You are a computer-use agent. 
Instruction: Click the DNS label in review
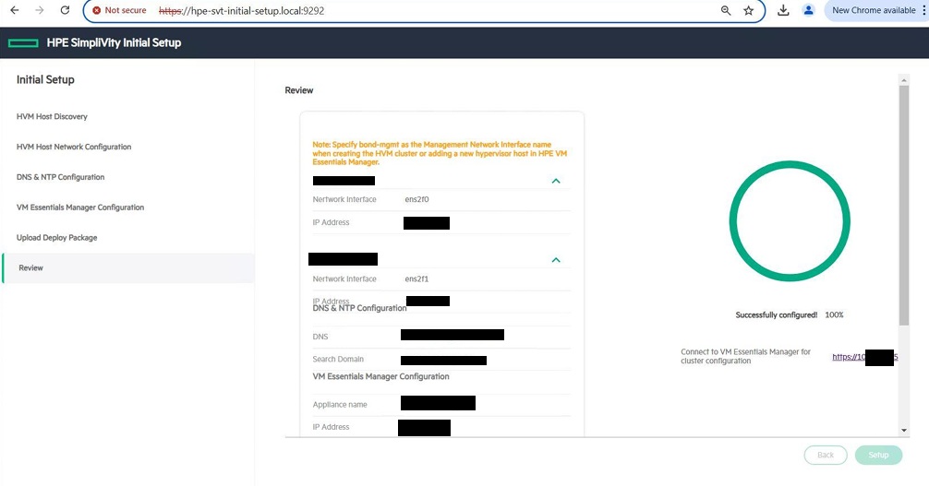[320, 337]
